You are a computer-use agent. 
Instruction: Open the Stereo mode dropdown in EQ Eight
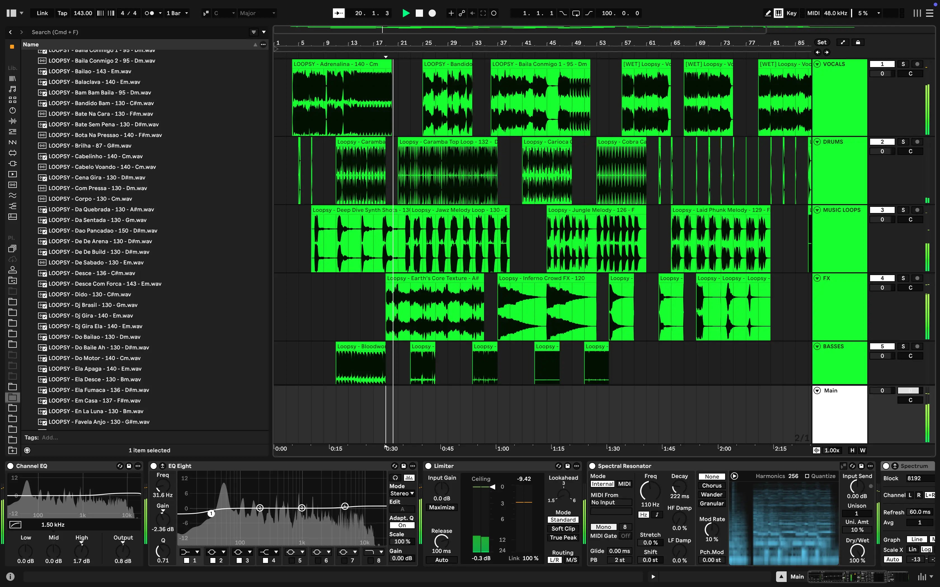[x=402, y=493]
